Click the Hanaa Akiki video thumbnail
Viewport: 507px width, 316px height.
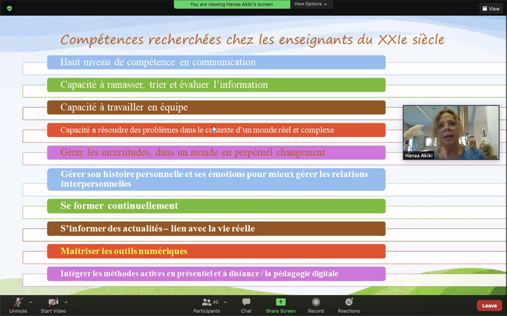tap(451, 132)
